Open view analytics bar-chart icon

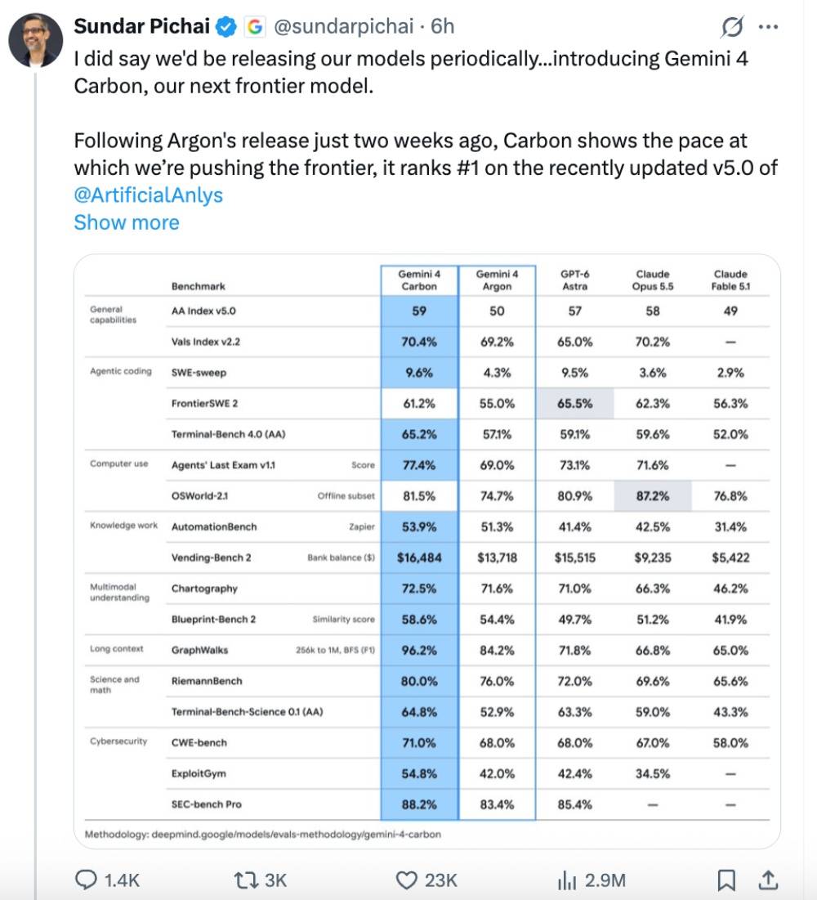click(567, 880)
